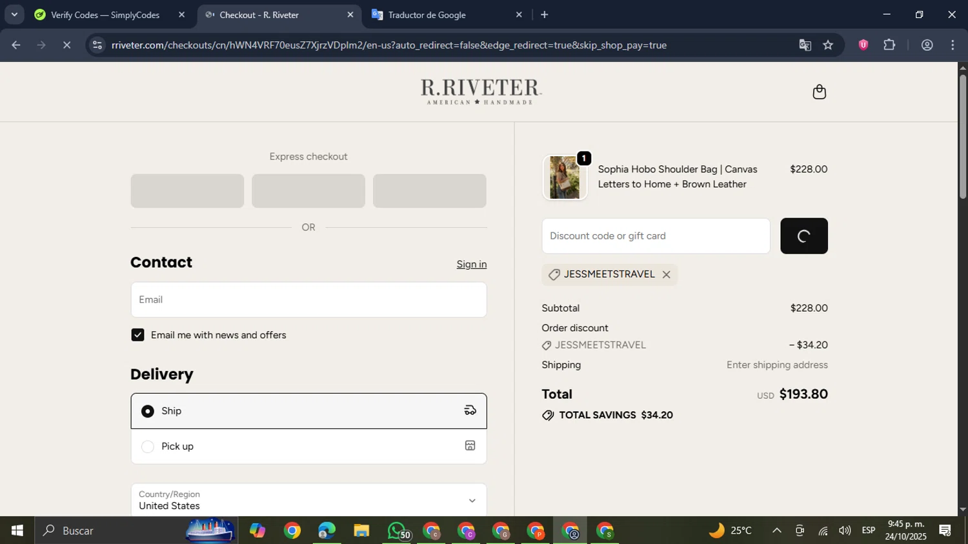Click the Sophia Hobo Shoulder Bag product name

point(678,177)
